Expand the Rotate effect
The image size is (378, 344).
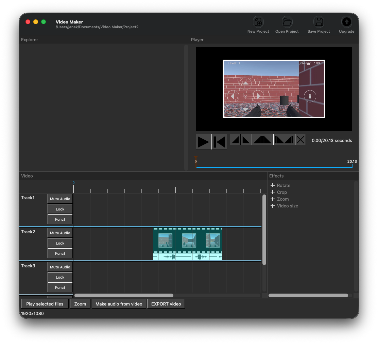coord(273,186)
